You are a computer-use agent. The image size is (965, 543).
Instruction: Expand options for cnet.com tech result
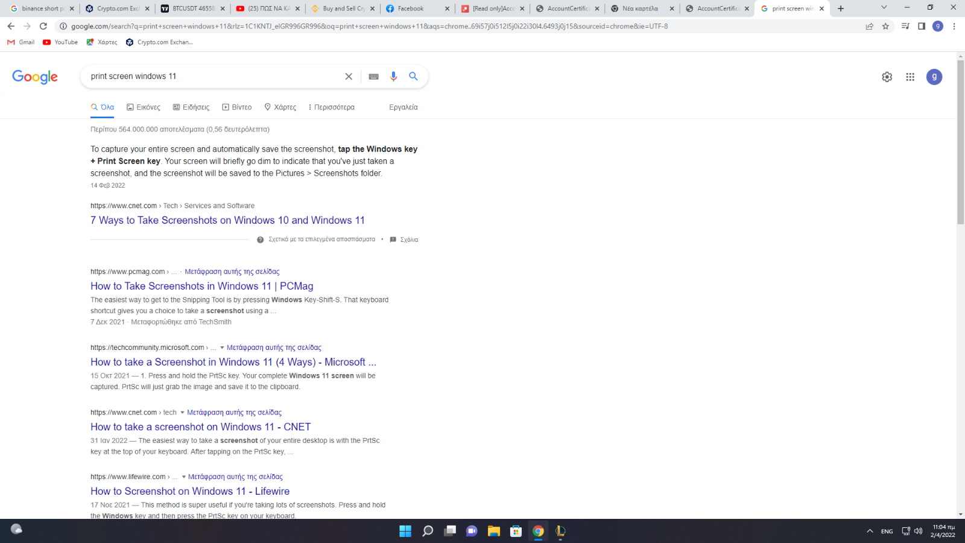182,413
